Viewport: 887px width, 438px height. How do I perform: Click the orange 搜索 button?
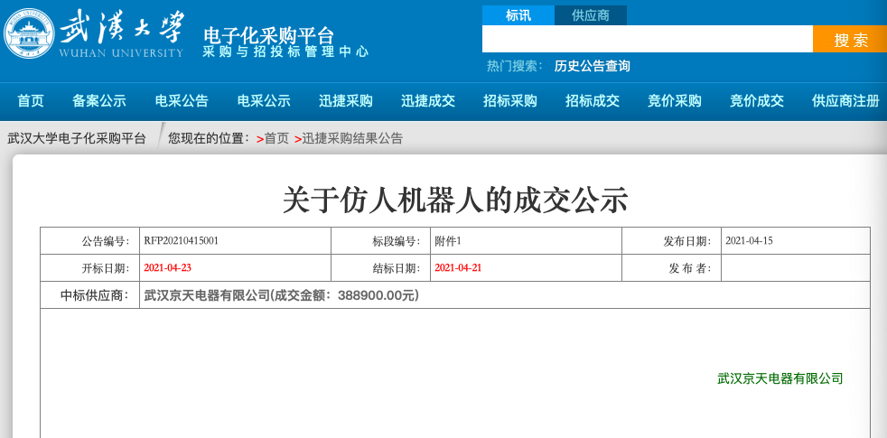click(850, 39)
